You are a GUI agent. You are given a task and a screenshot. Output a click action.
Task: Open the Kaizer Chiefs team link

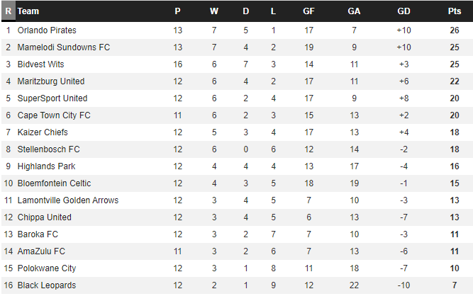[43, 132]
